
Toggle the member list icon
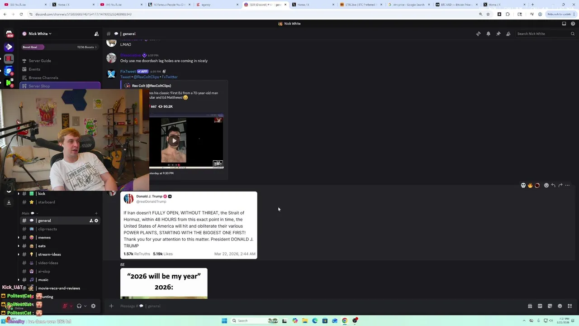(508, 34)
